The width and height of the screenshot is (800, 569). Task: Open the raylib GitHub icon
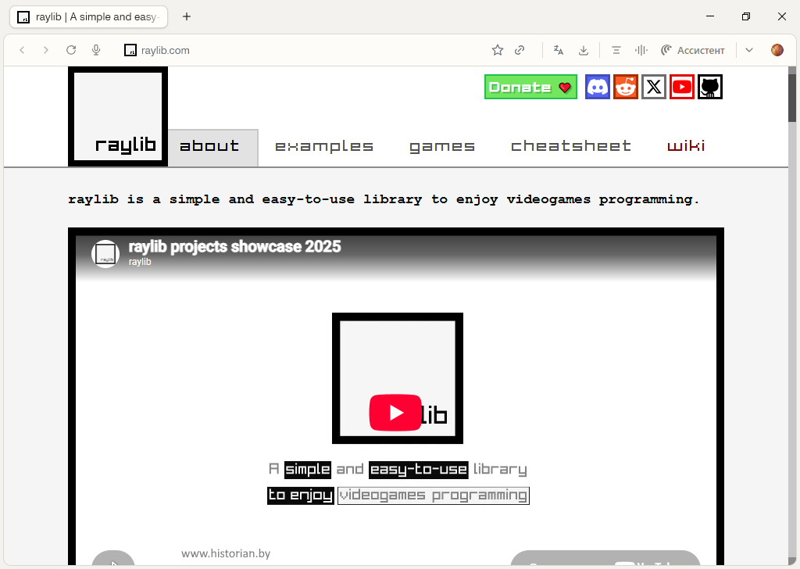point(710,87)
